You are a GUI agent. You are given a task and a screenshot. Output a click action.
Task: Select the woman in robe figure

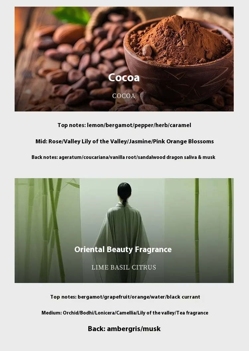[x=122, y=233]
